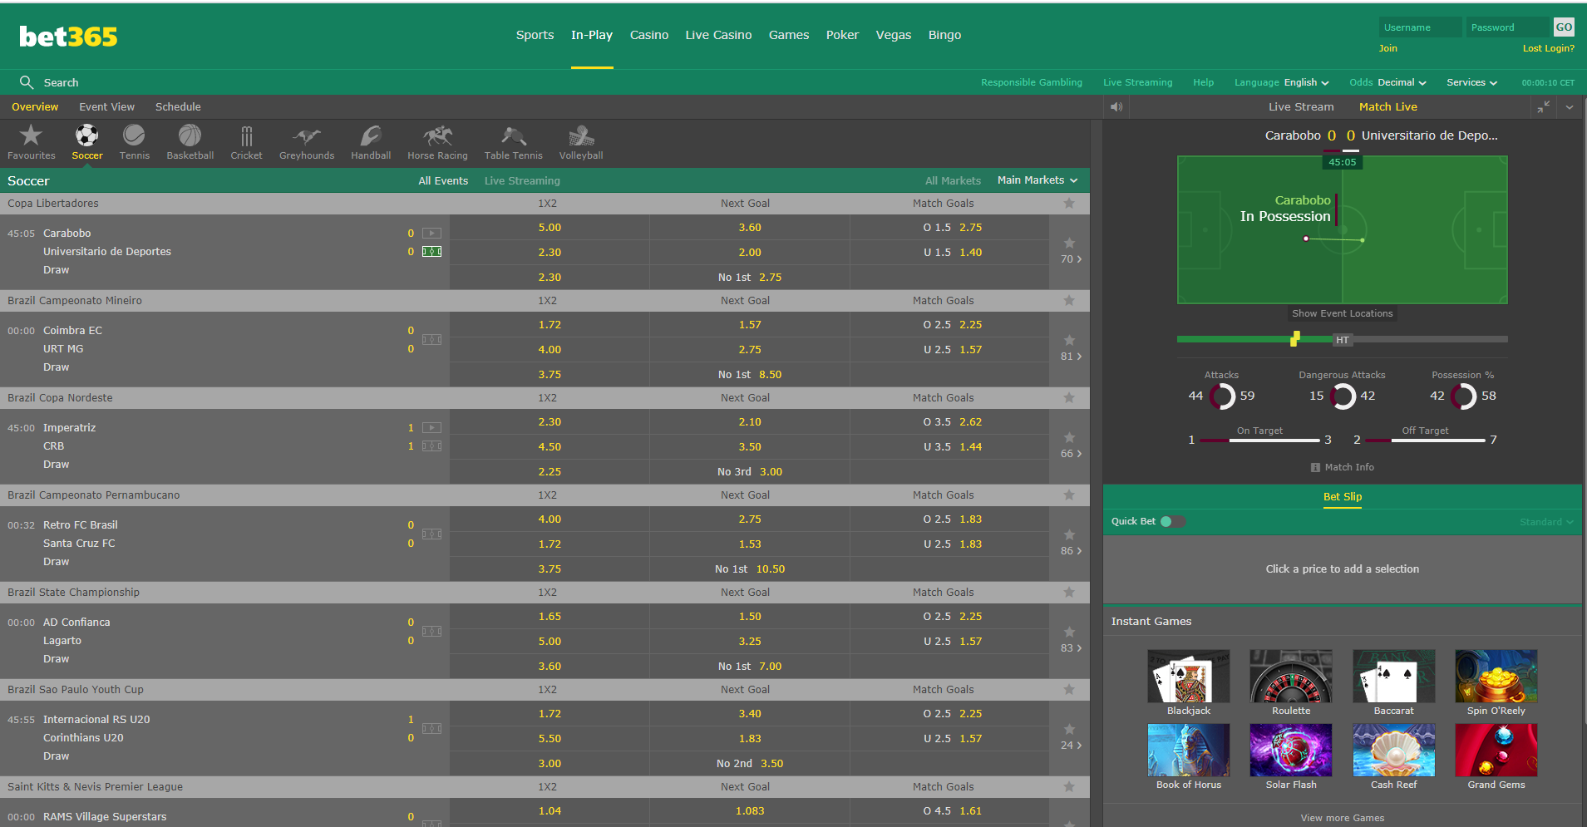
Task: Click the match timeline progress marker
Action: pyautogui.click(x=1294, y=339)
